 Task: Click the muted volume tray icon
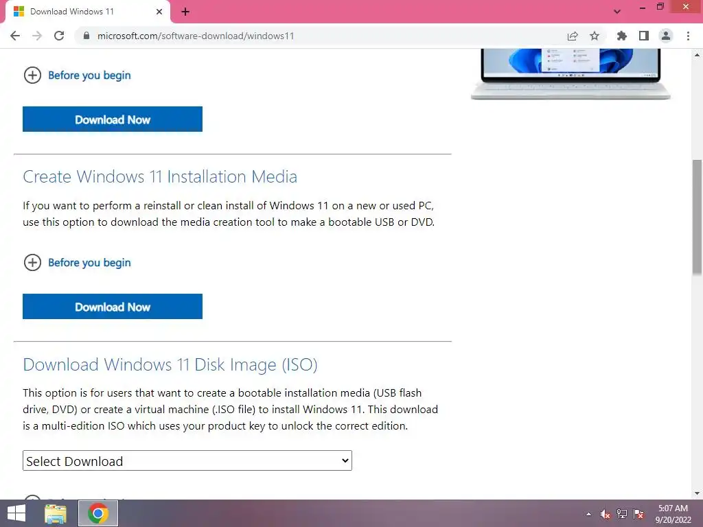point(605,514)
